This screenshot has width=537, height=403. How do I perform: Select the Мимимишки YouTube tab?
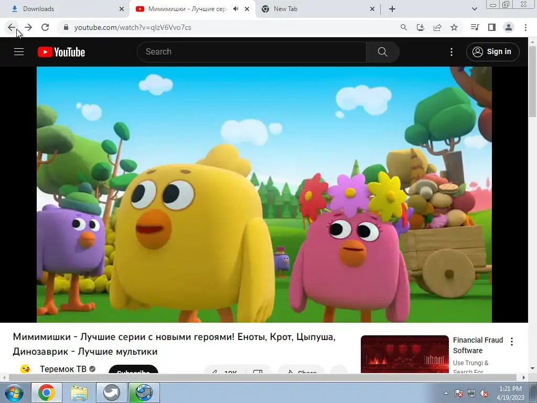187,9
